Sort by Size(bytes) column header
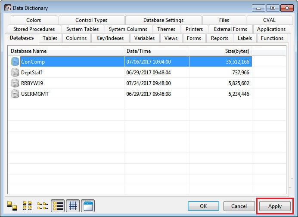The width and height of the screenshot is (298, 217). 220,51
